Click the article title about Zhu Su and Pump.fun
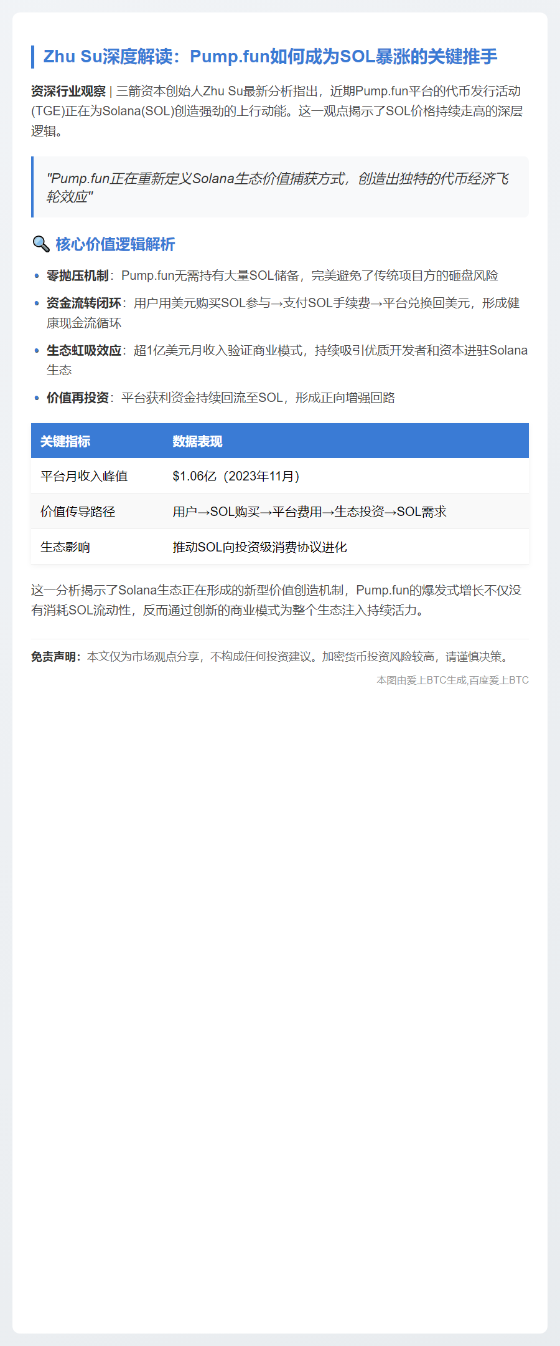Image resolution: width=560 pixels, height=1346 pixels. 270,57
